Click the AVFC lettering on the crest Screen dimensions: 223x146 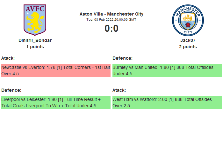point(35,9)
